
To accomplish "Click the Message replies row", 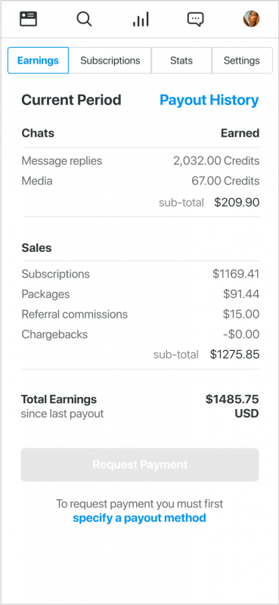I will (141, 161).
